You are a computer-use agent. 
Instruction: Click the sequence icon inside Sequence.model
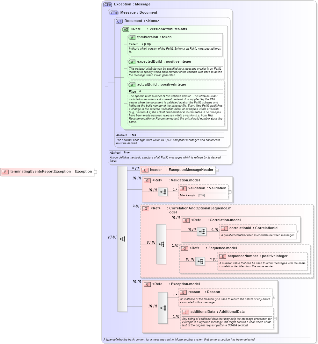click(200, 261)
